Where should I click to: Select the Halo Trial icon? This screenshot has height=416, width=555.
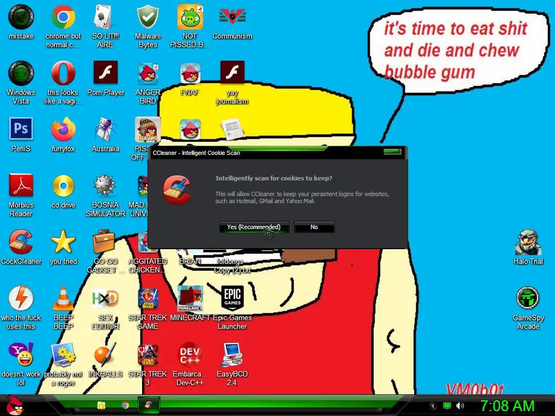point(528,247)
